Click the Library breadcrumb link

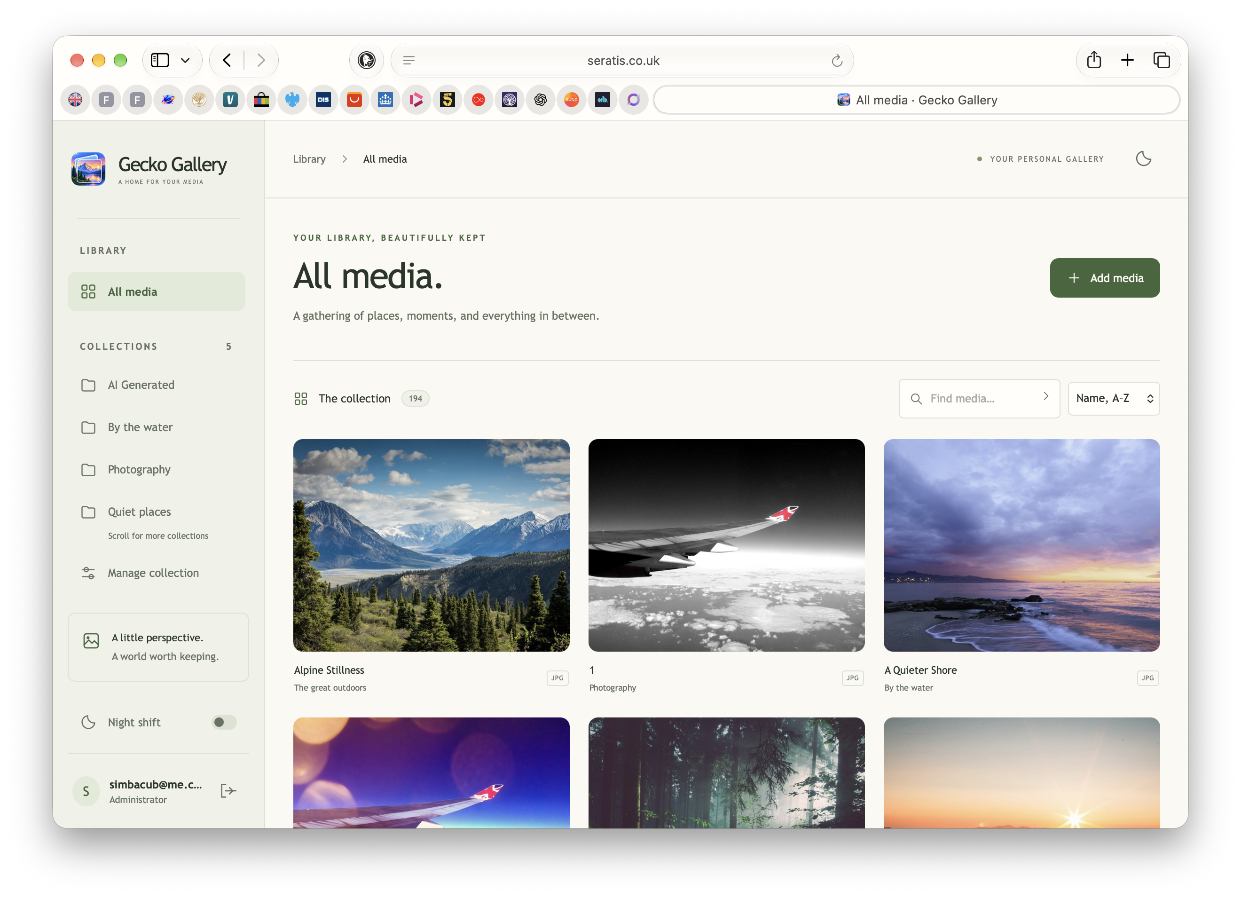pos(309,159)
